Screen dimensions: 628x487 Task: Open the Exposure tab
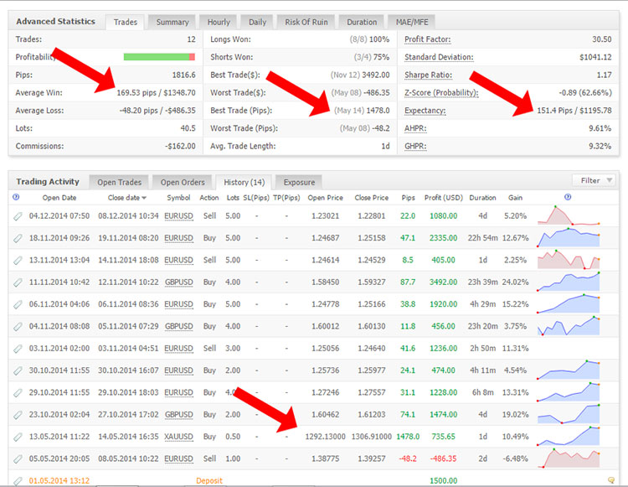[x=299, y=182]
